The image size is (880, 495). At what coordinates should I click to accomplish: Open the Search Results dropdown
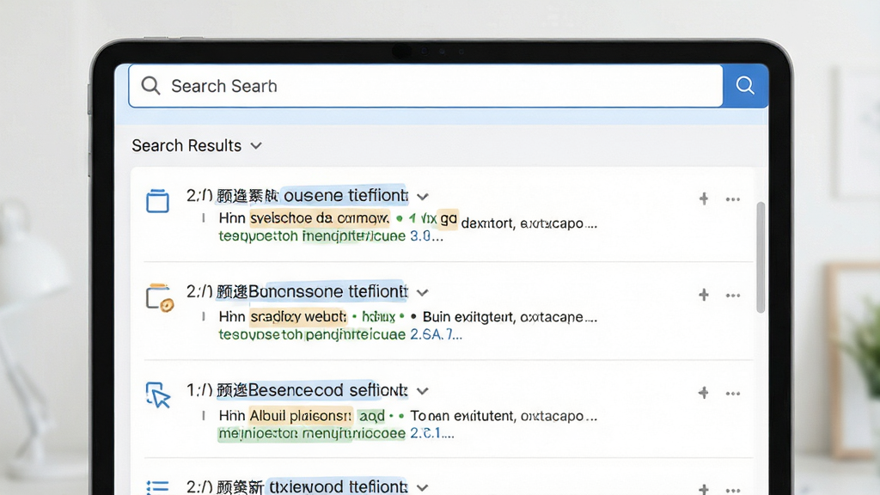(x=197, y=146)
